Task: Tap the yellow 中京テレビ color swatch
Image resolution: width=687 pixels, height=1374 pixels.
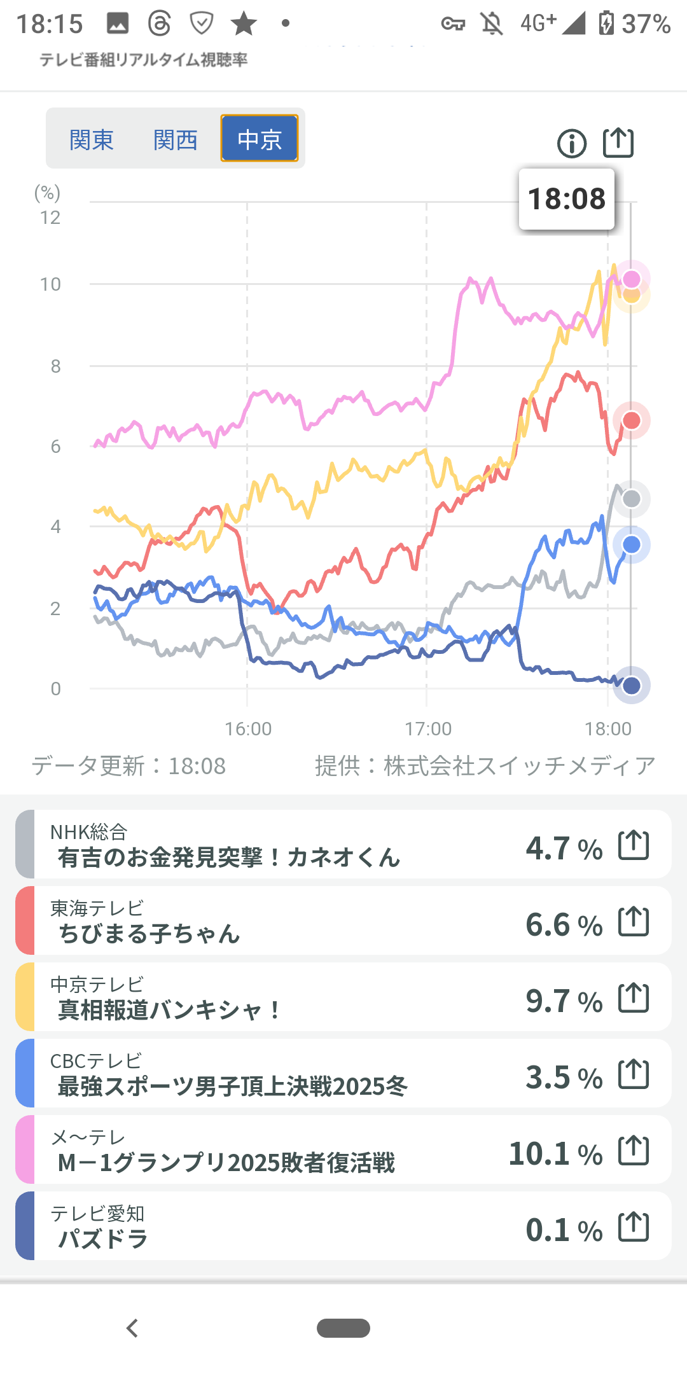Action: tap(25, 997)
